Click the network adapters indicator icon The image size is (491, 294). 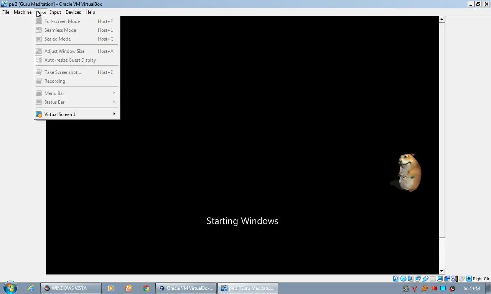coord(418,279)
